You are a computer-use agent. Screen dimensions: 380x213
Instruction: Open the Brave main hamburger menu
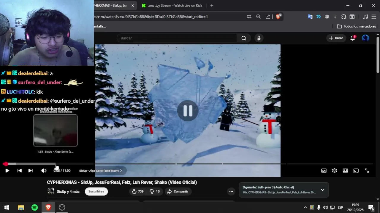[374, 17]
